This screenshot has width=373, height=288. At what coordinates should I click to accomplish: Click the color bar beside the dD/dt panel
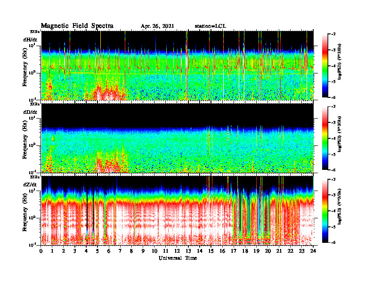coord(325,138)
